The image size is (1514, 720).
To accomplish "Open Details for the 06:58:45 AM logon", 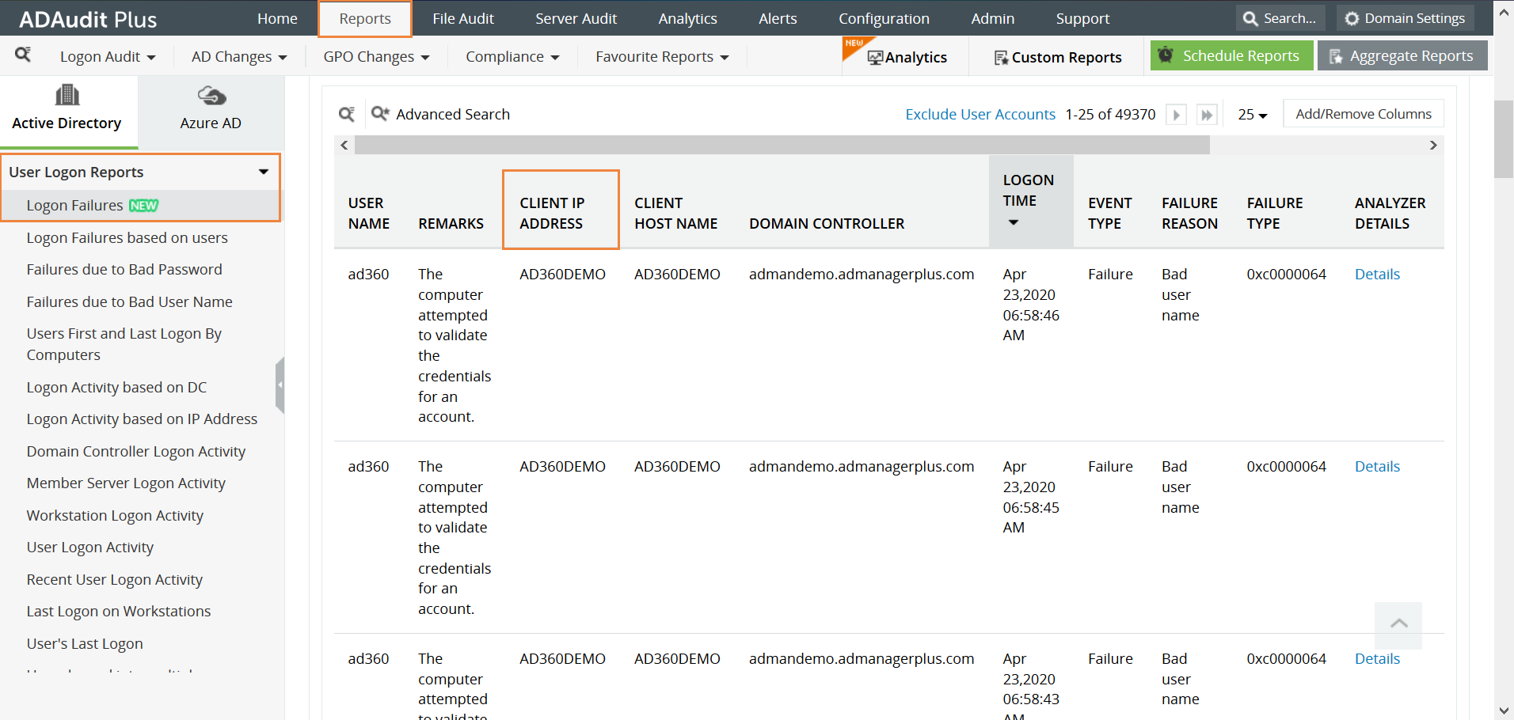I will 1377,467.
